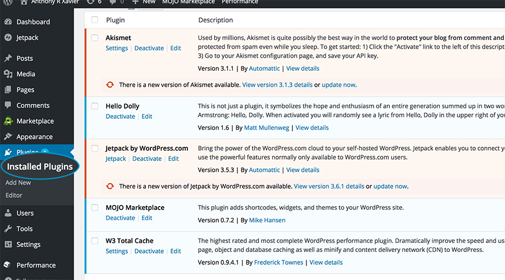Screen dimensions: 505x280
Task: Select Add New plugins submenu item
Action: click(18, 183)
